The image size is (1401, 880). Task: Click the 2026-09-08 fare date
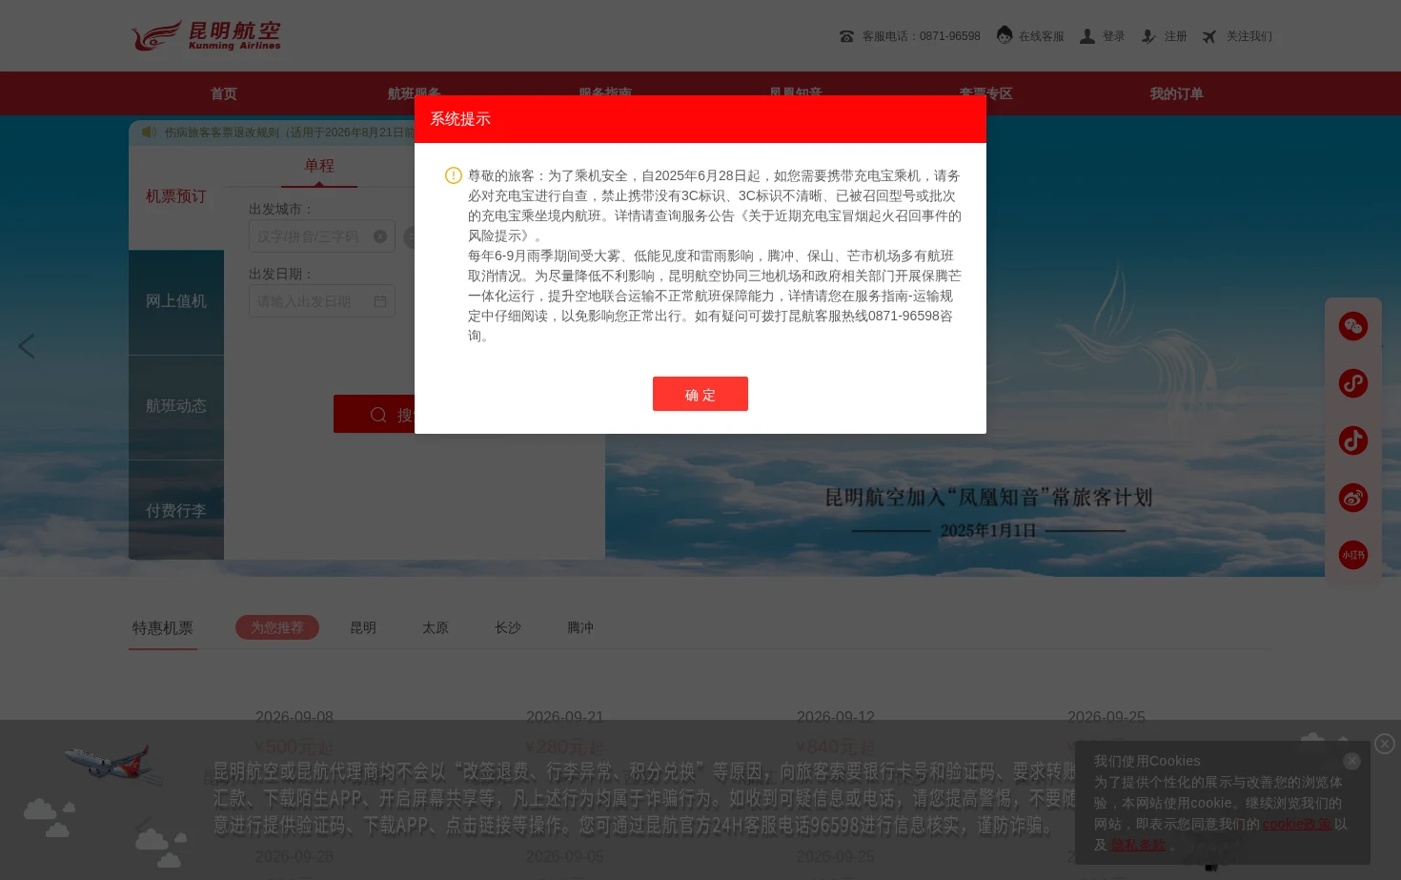click(x=294, y=717)
